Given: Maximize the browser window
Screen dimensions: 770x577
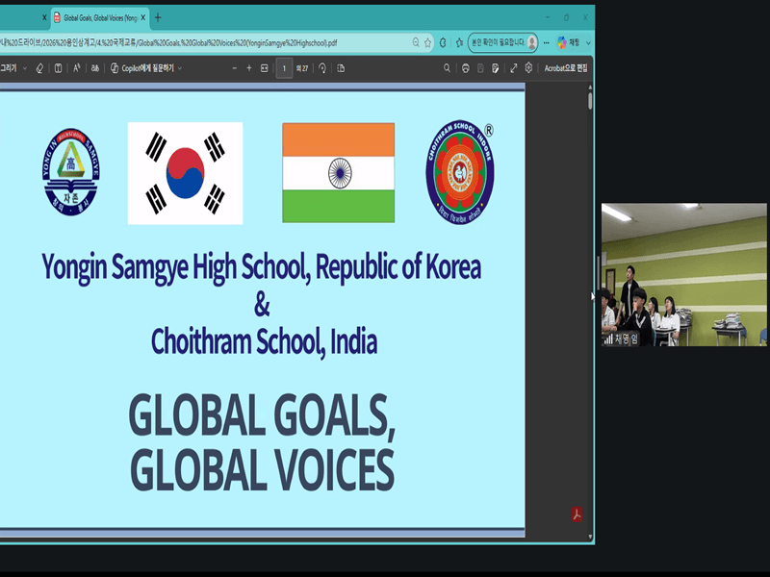Looking at the screenshot, I should point(566,17).
